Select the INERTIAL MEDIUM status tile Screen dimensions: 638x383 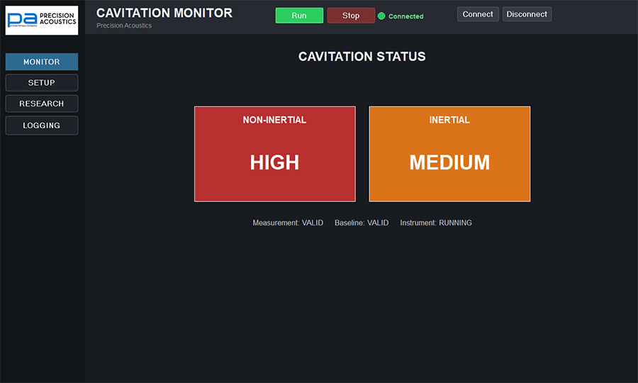pyautogui.click(x=449, y=154)
